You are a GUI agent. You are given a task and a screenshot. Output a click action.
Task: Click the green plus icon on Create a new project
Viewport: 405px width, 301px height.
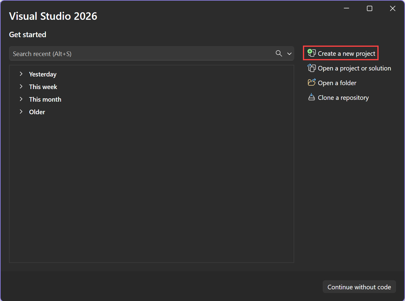click(310, 51)
